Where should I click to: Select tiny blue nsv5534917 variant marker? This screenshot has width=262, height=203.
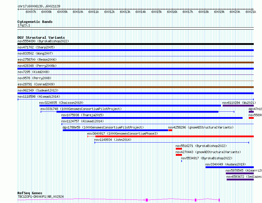point(182,161)
